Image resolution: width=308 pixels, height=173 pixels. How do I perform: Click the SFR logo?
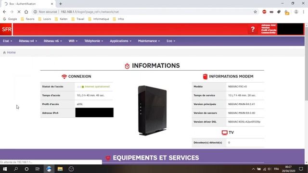[6, 29]
